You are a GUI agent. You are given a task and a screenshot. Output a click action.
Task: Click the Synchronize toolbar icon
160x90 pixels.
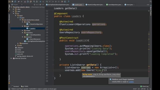[15, 1]
